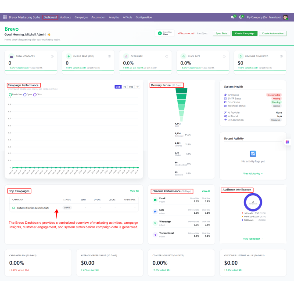Click the AI Provider wand icon
This screenshot has width=294, height=294.
point(226,112)
